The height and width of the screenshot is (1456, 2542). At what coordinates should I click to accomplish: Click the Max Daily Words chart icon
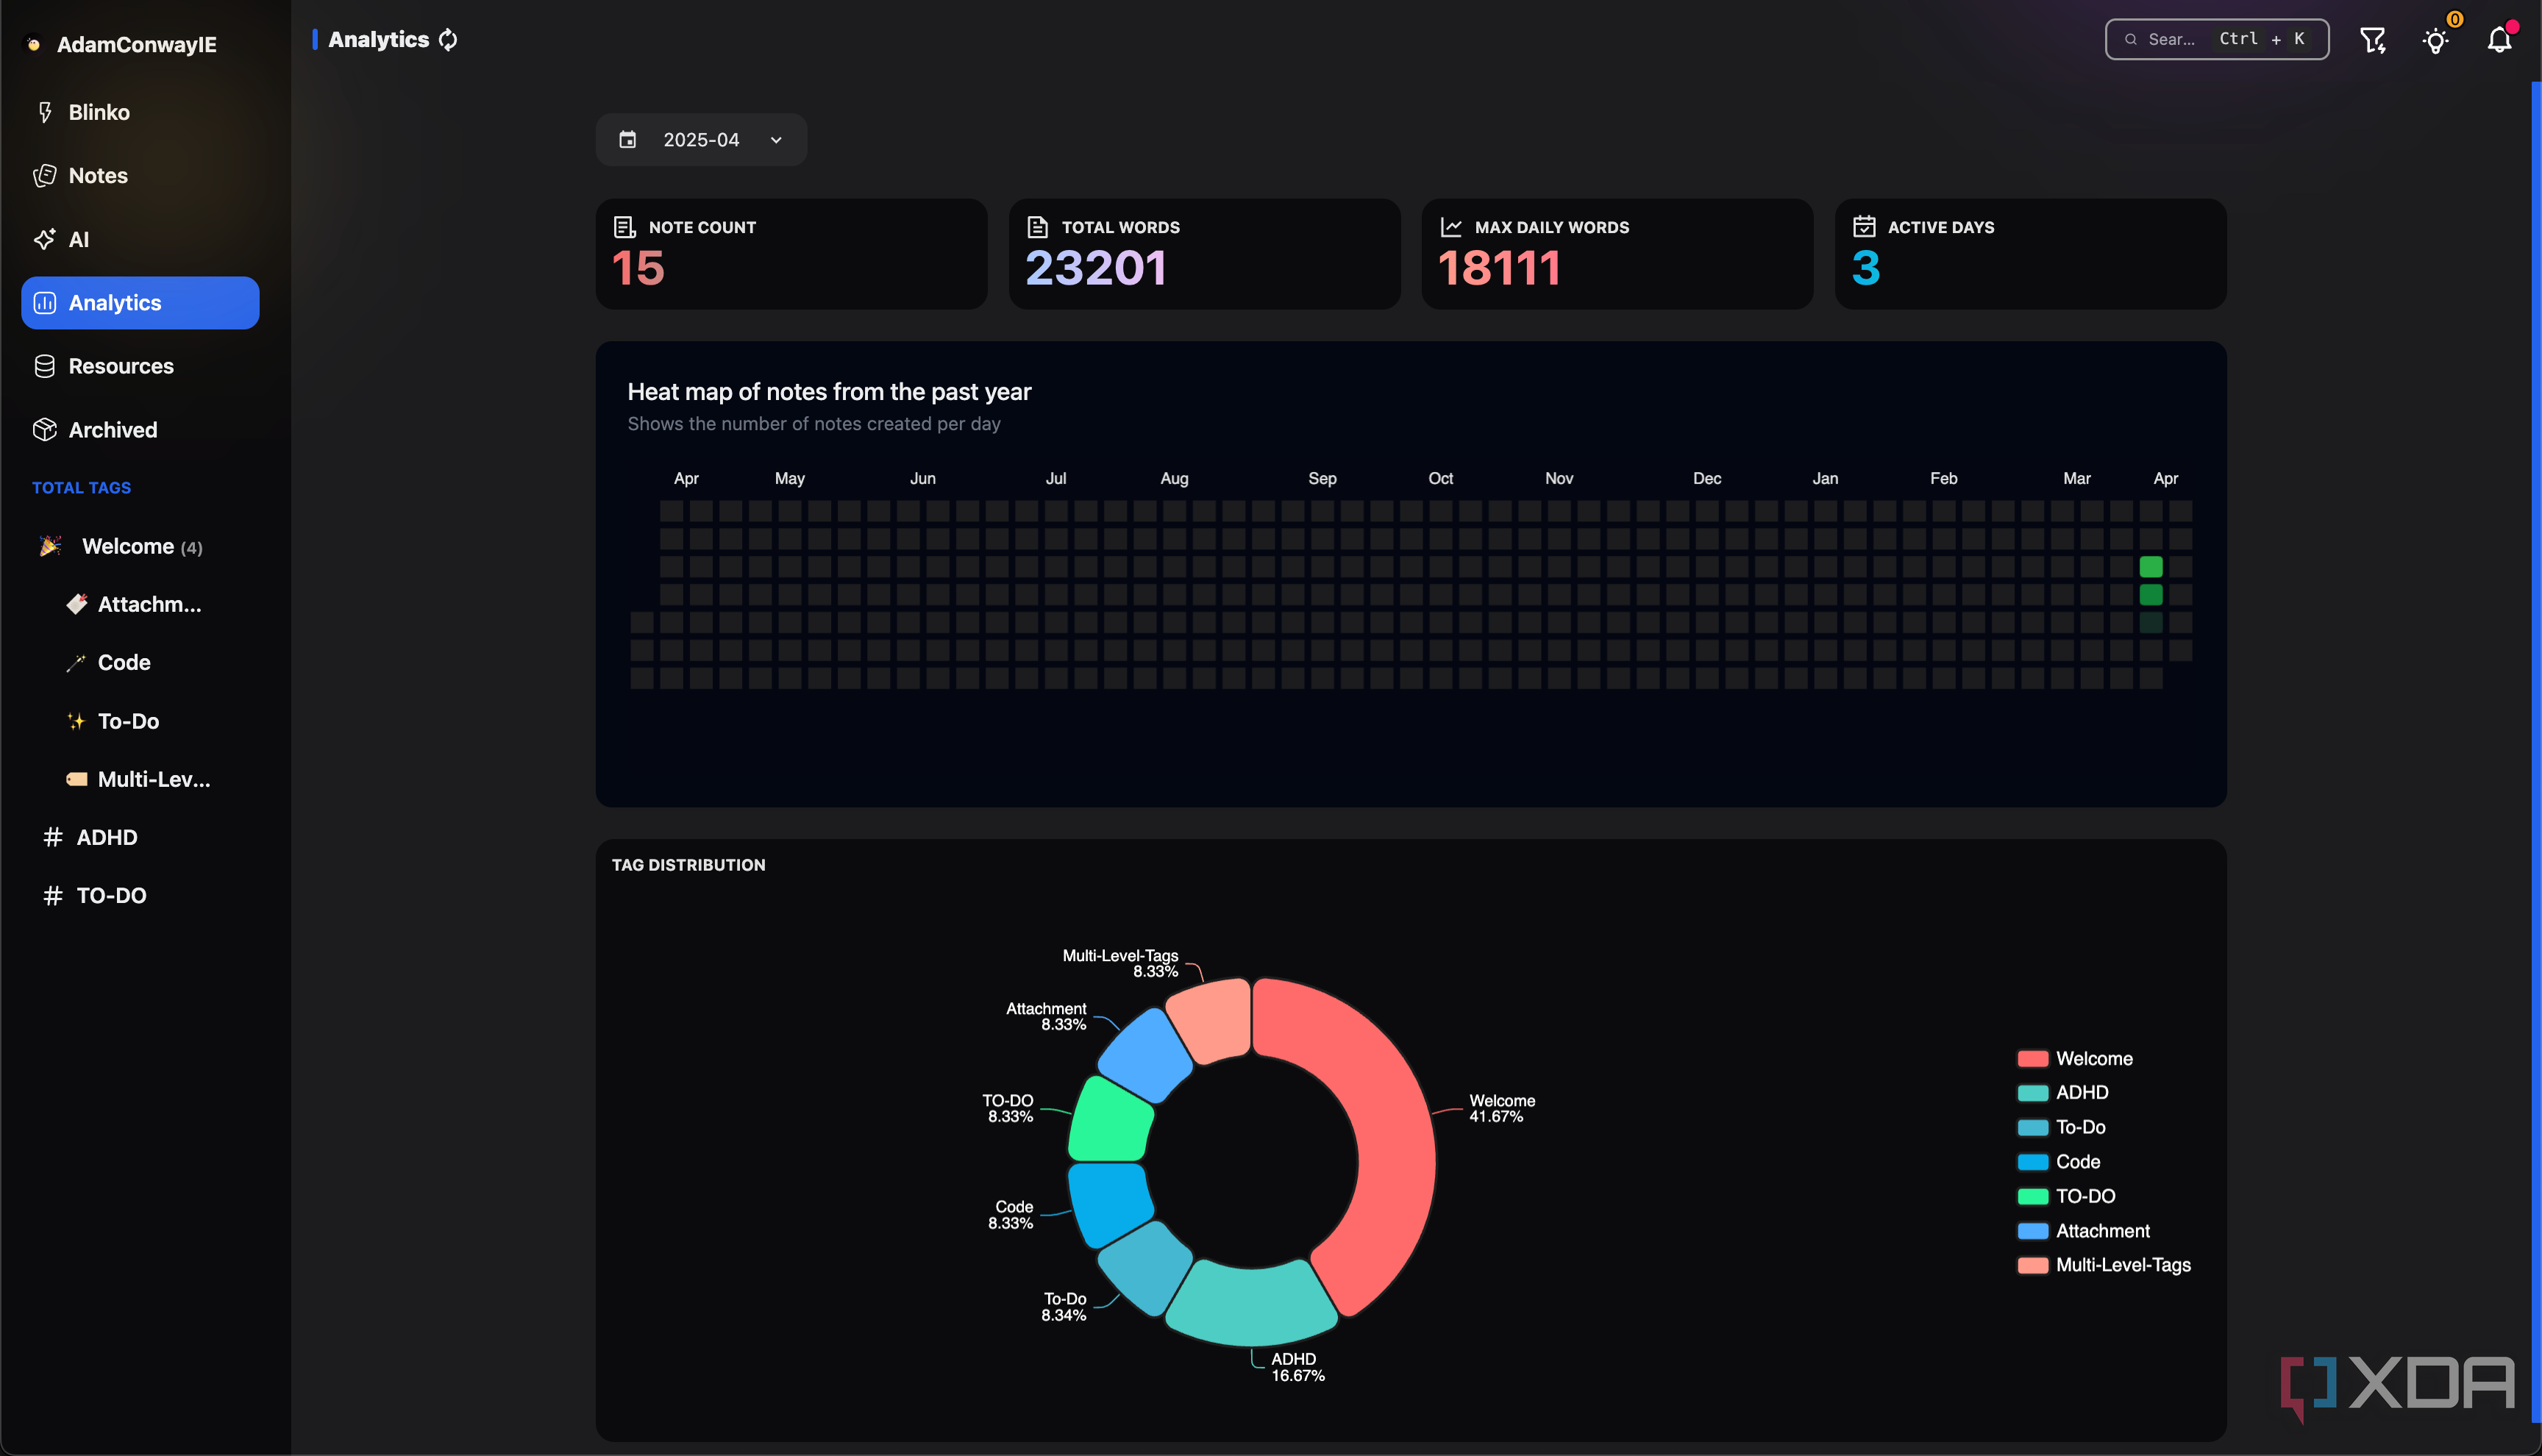coord(1451,227)
